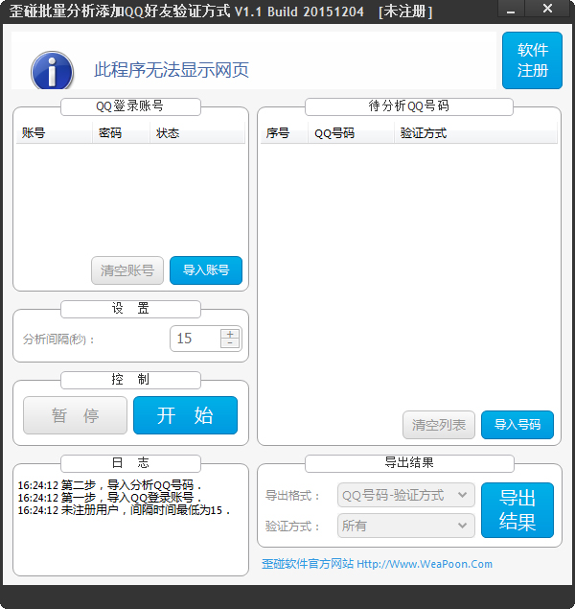
Task: Click the blue info icon
Action: click(x=52, y=71)
